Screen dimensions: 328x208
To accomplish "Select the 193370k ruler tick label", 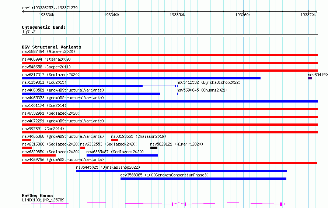I will point(308,15).
